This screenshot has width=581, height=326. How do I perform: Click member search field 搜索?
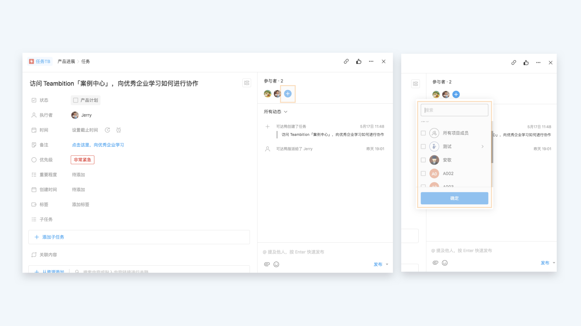pyautogui.click(x=455, y=110)
